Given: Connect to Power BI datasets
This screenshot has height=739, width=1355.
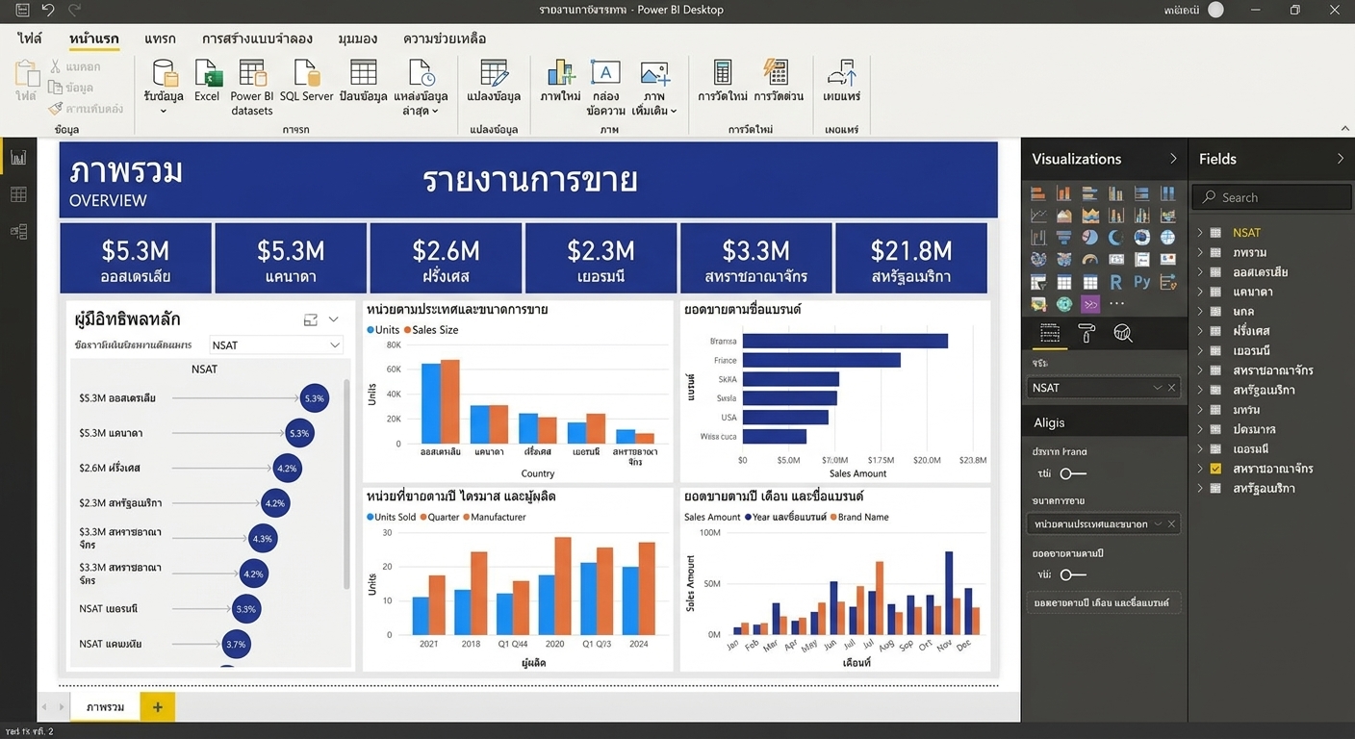Looking at the screenshot, I should point(252,87).
